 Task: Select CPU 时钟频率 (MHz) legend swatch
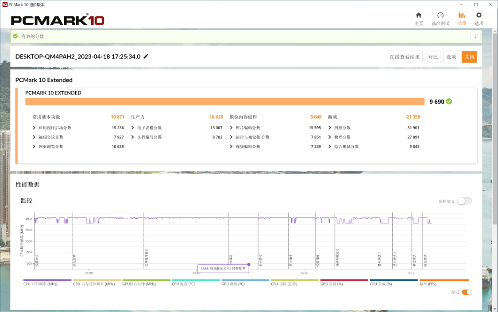47,280
